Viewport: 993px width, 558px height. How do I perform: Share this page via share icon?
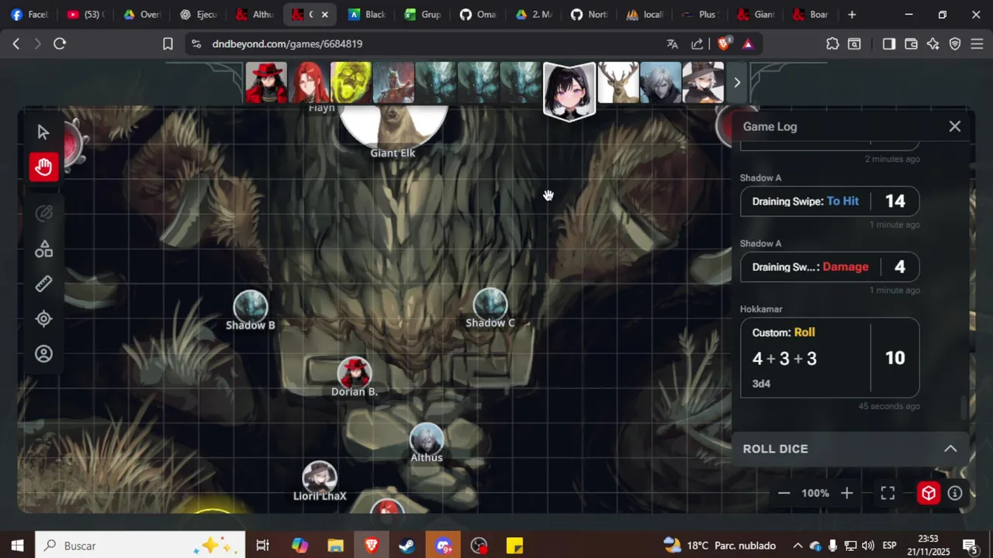pyautogui.click(x=697, y=44)
